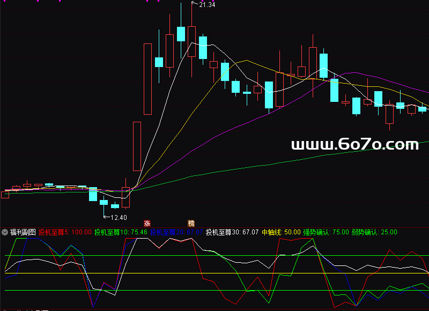429x311 pixels.
Task: Select the 福利副图 indicator name
Action: point(23,232)
